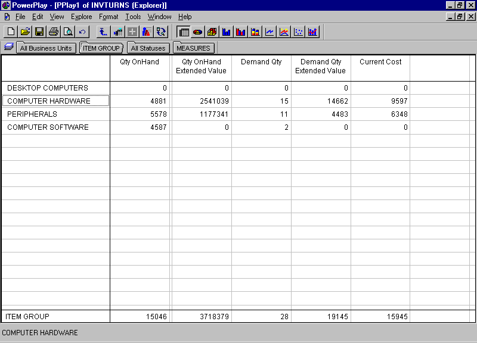Open the All Statuses dimension folder
This screenshot has height=343, width=477.
point(148,48)
